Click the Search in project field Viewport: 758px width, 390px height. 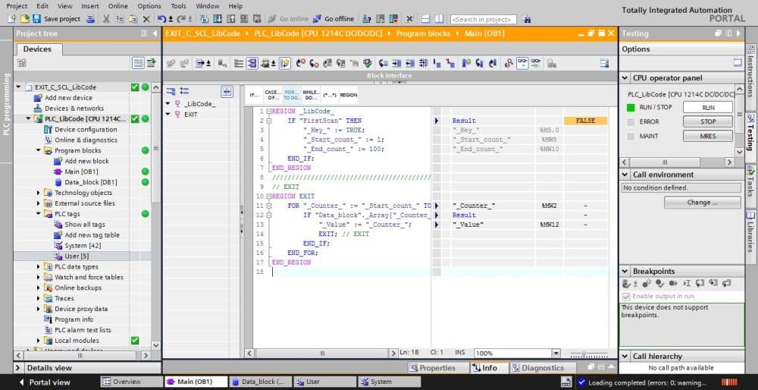482,20
